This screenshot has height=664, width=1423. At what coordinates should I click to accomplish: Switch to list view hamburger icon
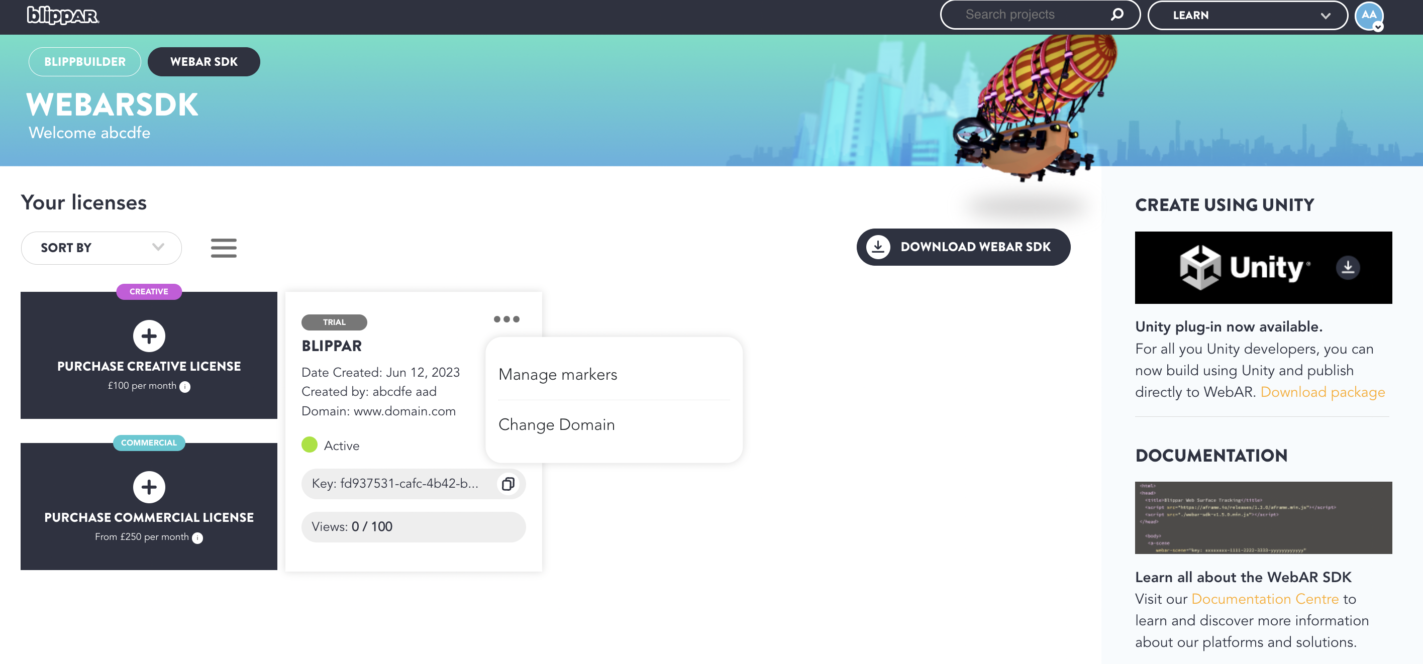[x=224, y=248]
